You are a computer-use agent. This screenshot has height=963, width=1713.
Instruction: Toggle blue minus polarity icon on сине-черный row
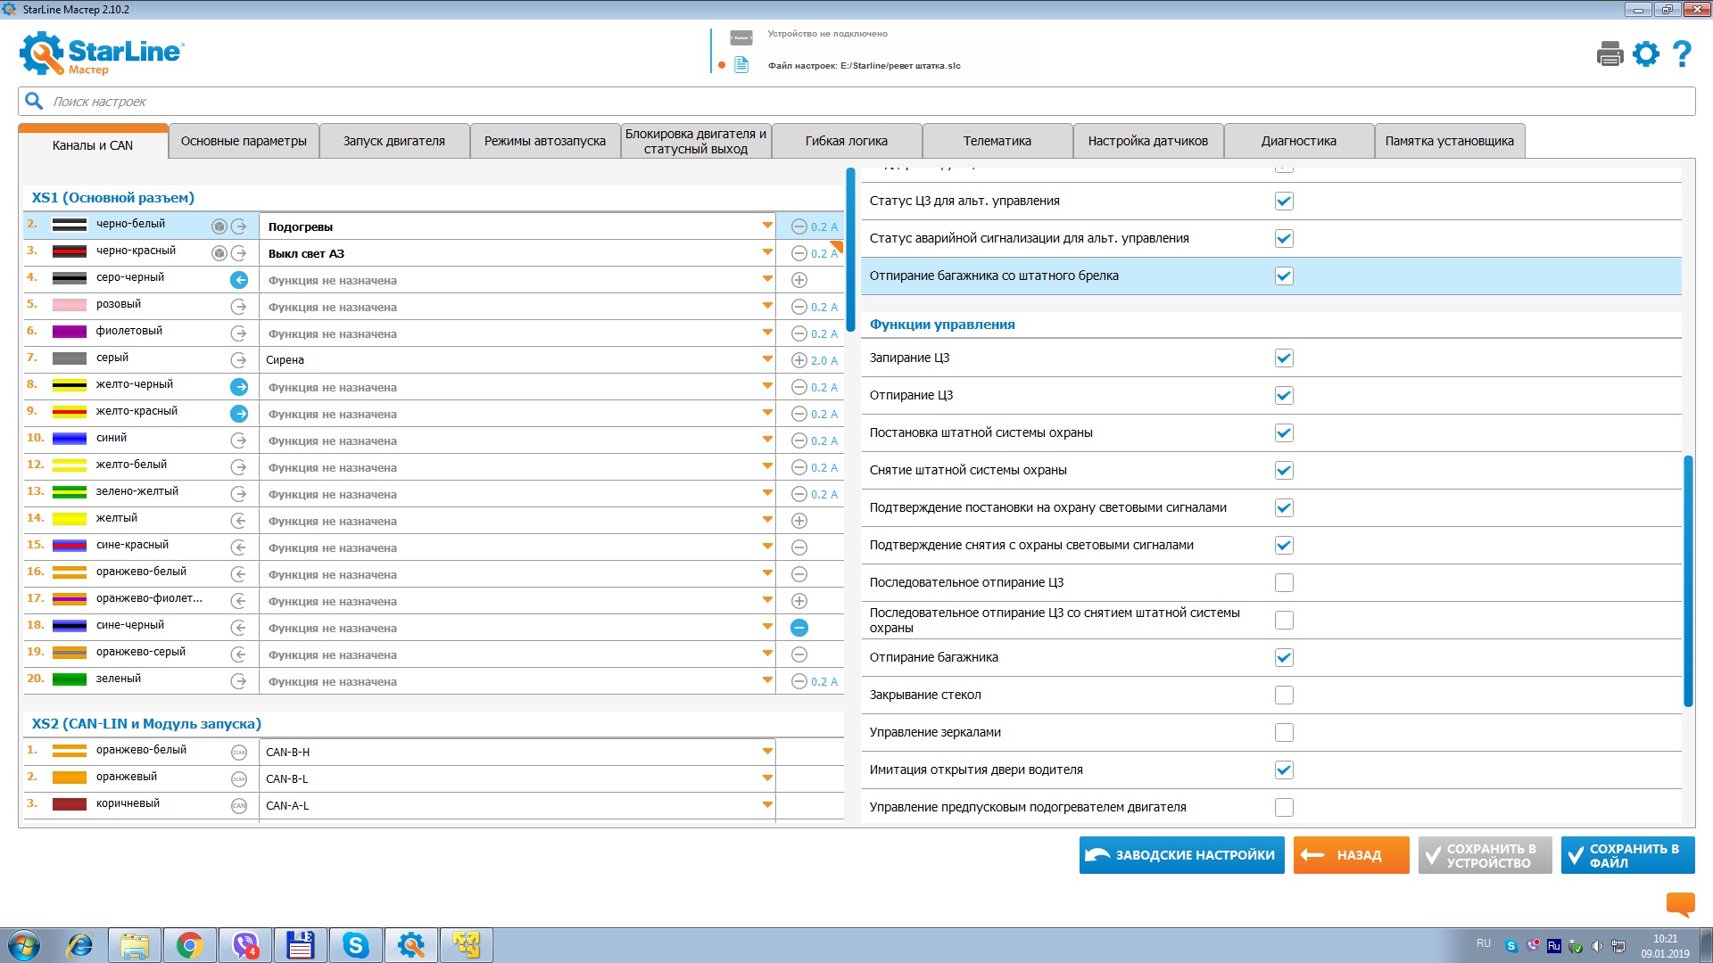pos(799,628)
